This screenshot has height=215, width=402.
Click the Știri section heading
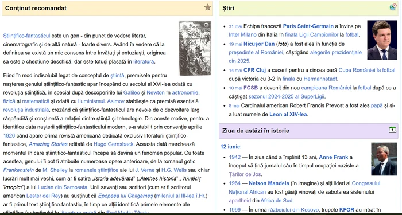pyautogui.click(x=228, y=8)
